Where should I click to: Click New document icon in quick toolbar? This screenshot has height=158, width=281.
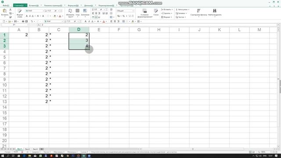[4, 22]
